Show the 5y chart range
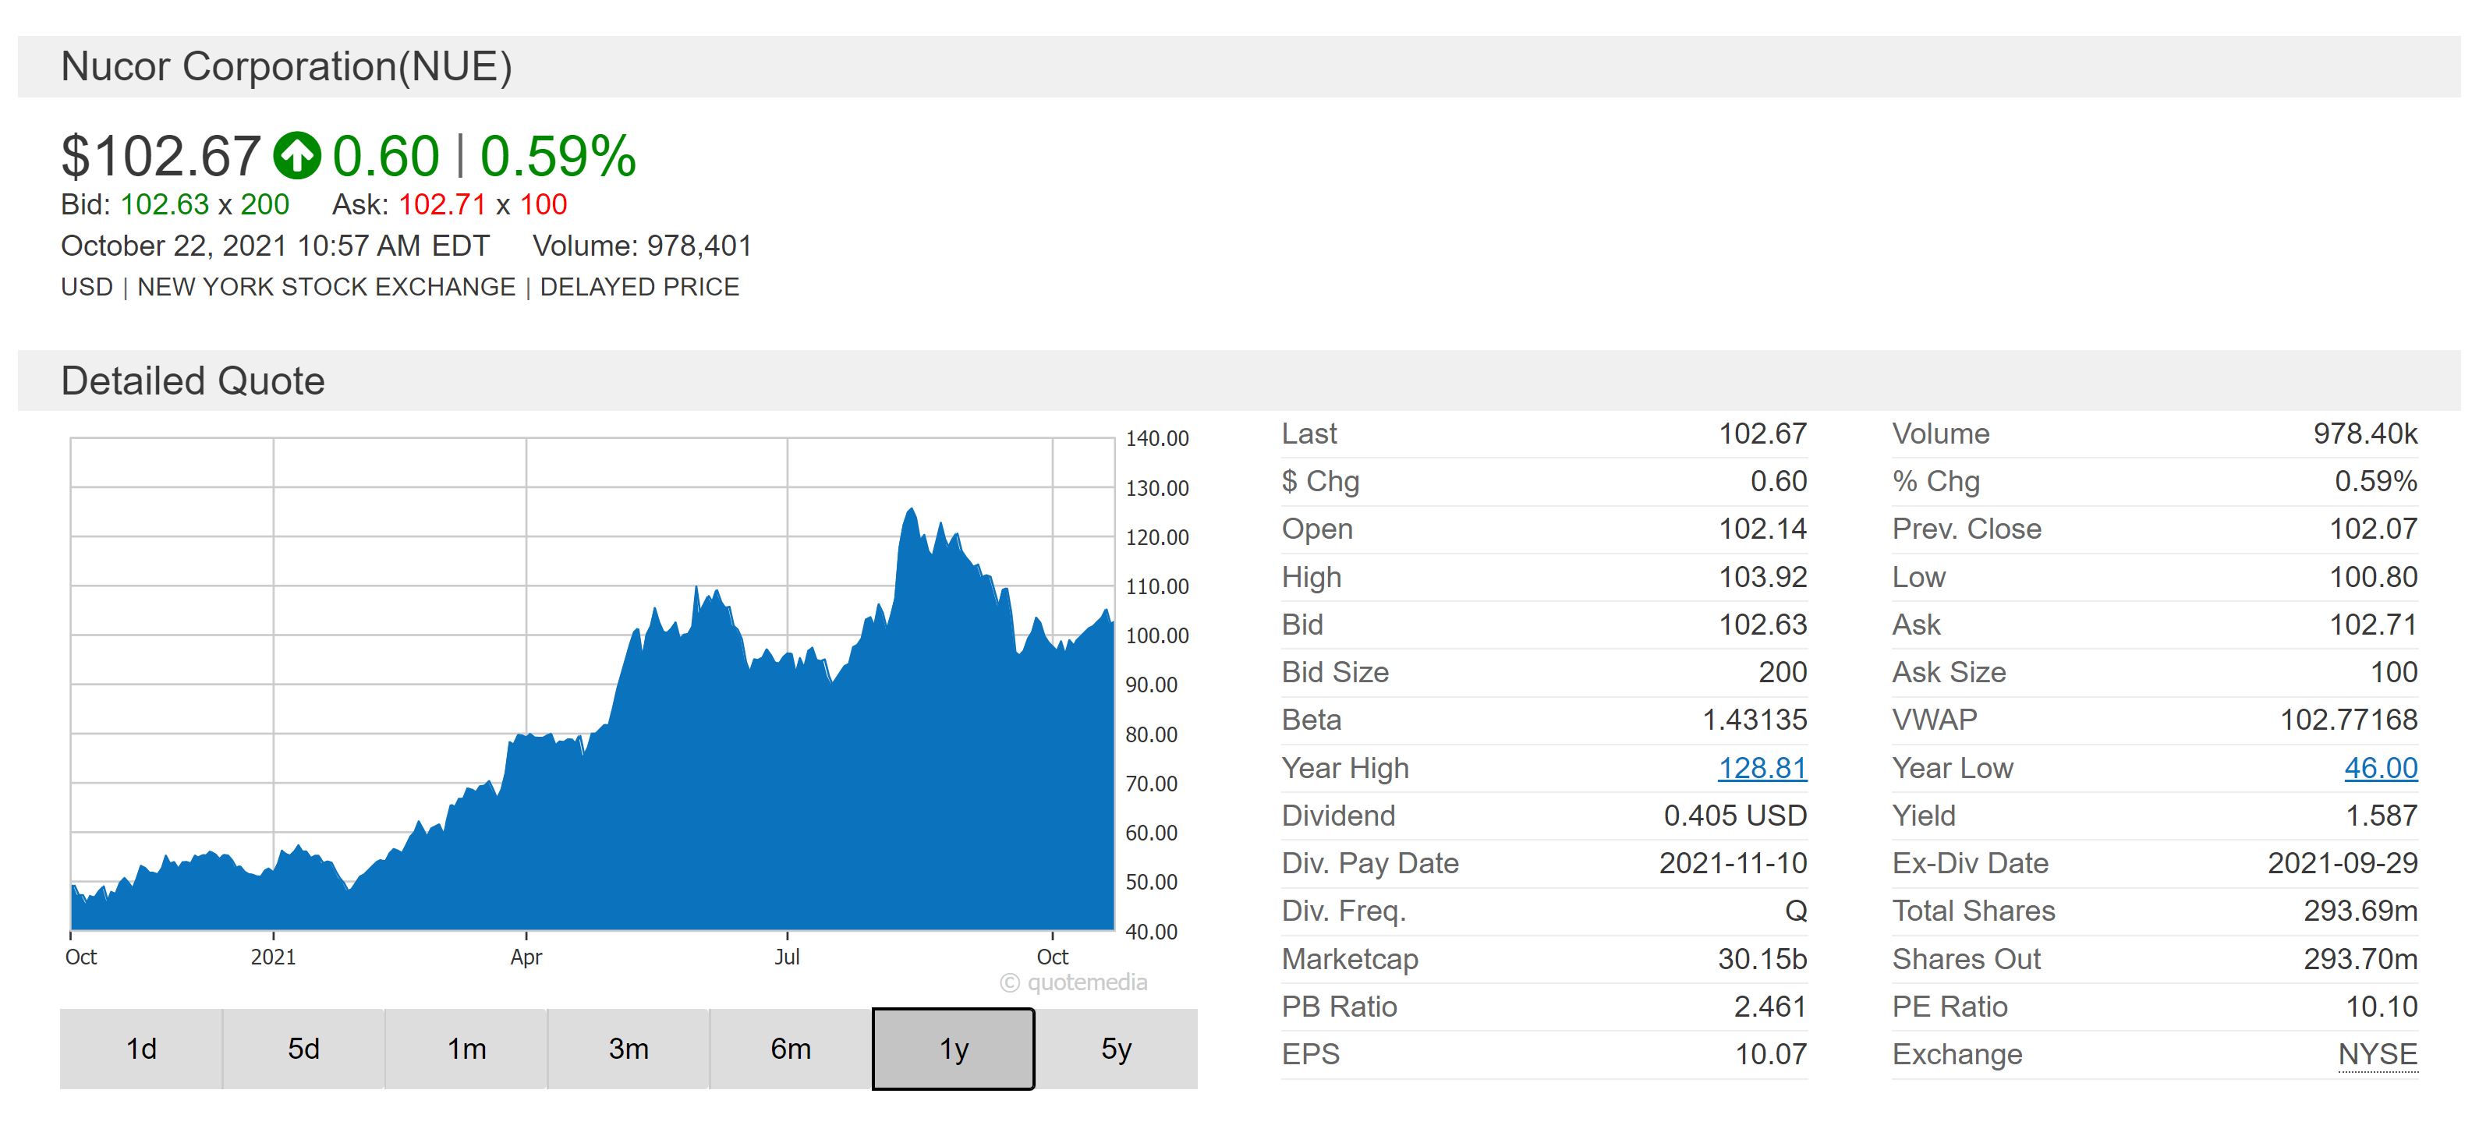This screenshot has height=1143, width=2479. point(1115,1049)
